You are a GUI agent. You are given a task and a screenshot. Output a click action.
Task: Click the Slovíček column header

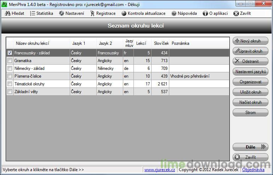click(160, 43)
